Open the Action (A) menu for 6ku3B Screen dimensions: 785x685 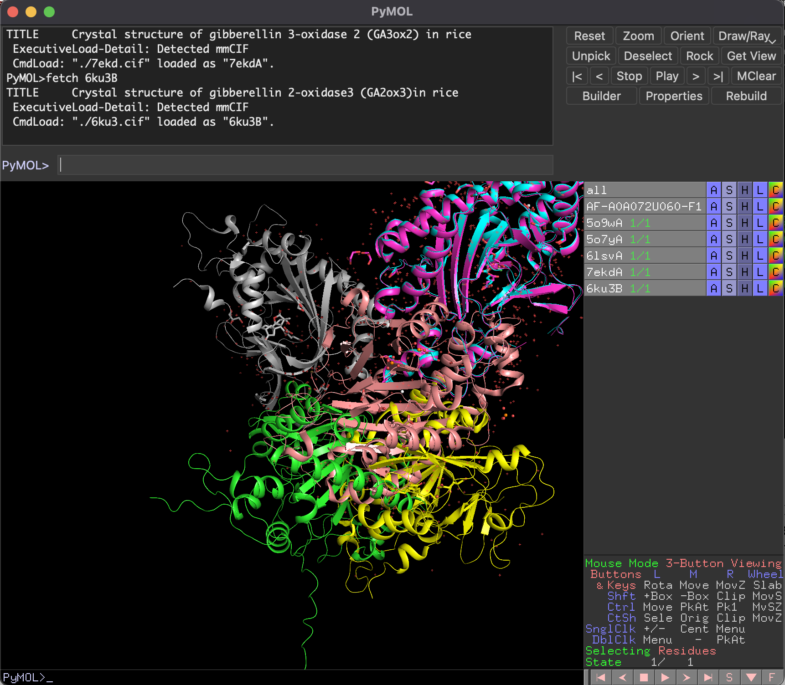(713, 288)
